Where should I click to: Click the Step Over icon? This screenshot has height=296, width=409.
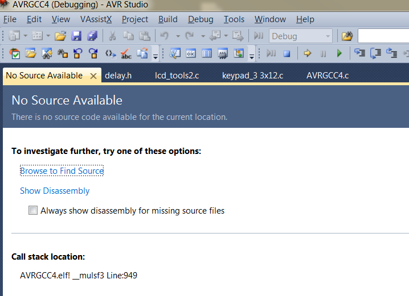[375, 53]
